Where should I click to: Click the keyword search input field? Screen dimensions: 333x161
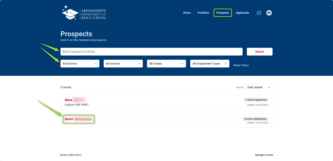(151, 52)
